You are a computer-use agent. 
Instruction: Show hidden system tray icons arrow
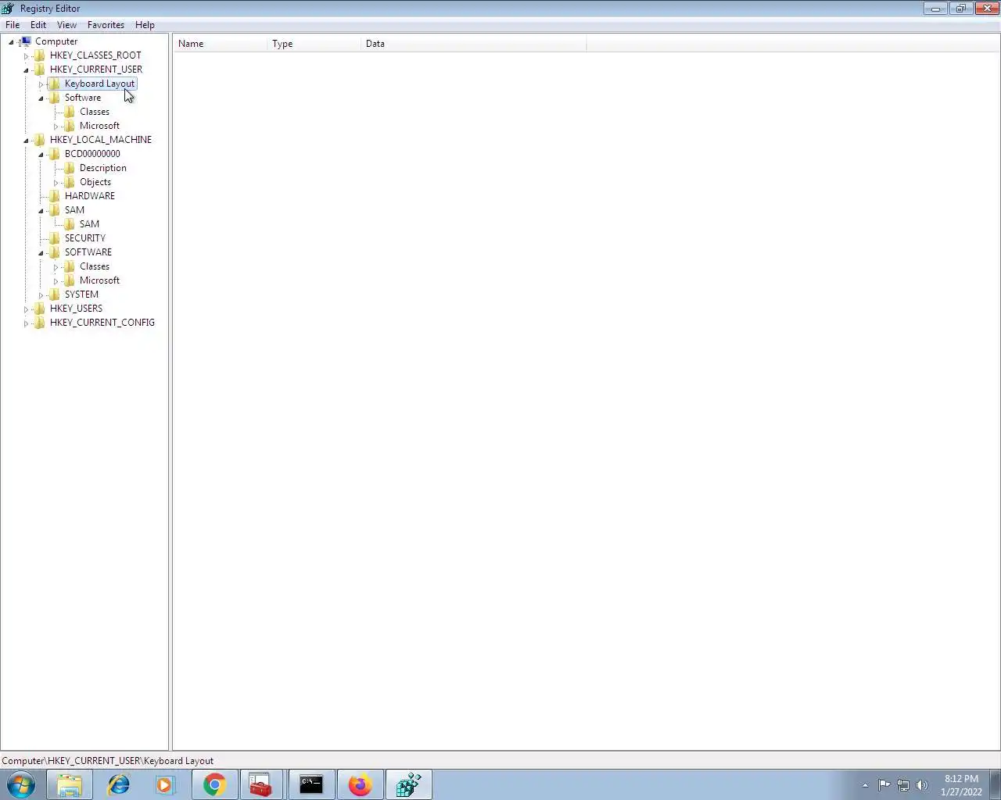(x=865, y=785)
